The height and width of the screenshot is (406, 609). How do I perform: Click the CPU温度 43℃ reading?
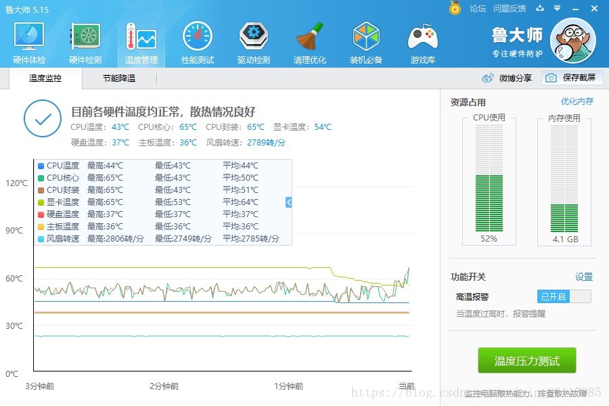pyautogui.click(x=120, y=127)
